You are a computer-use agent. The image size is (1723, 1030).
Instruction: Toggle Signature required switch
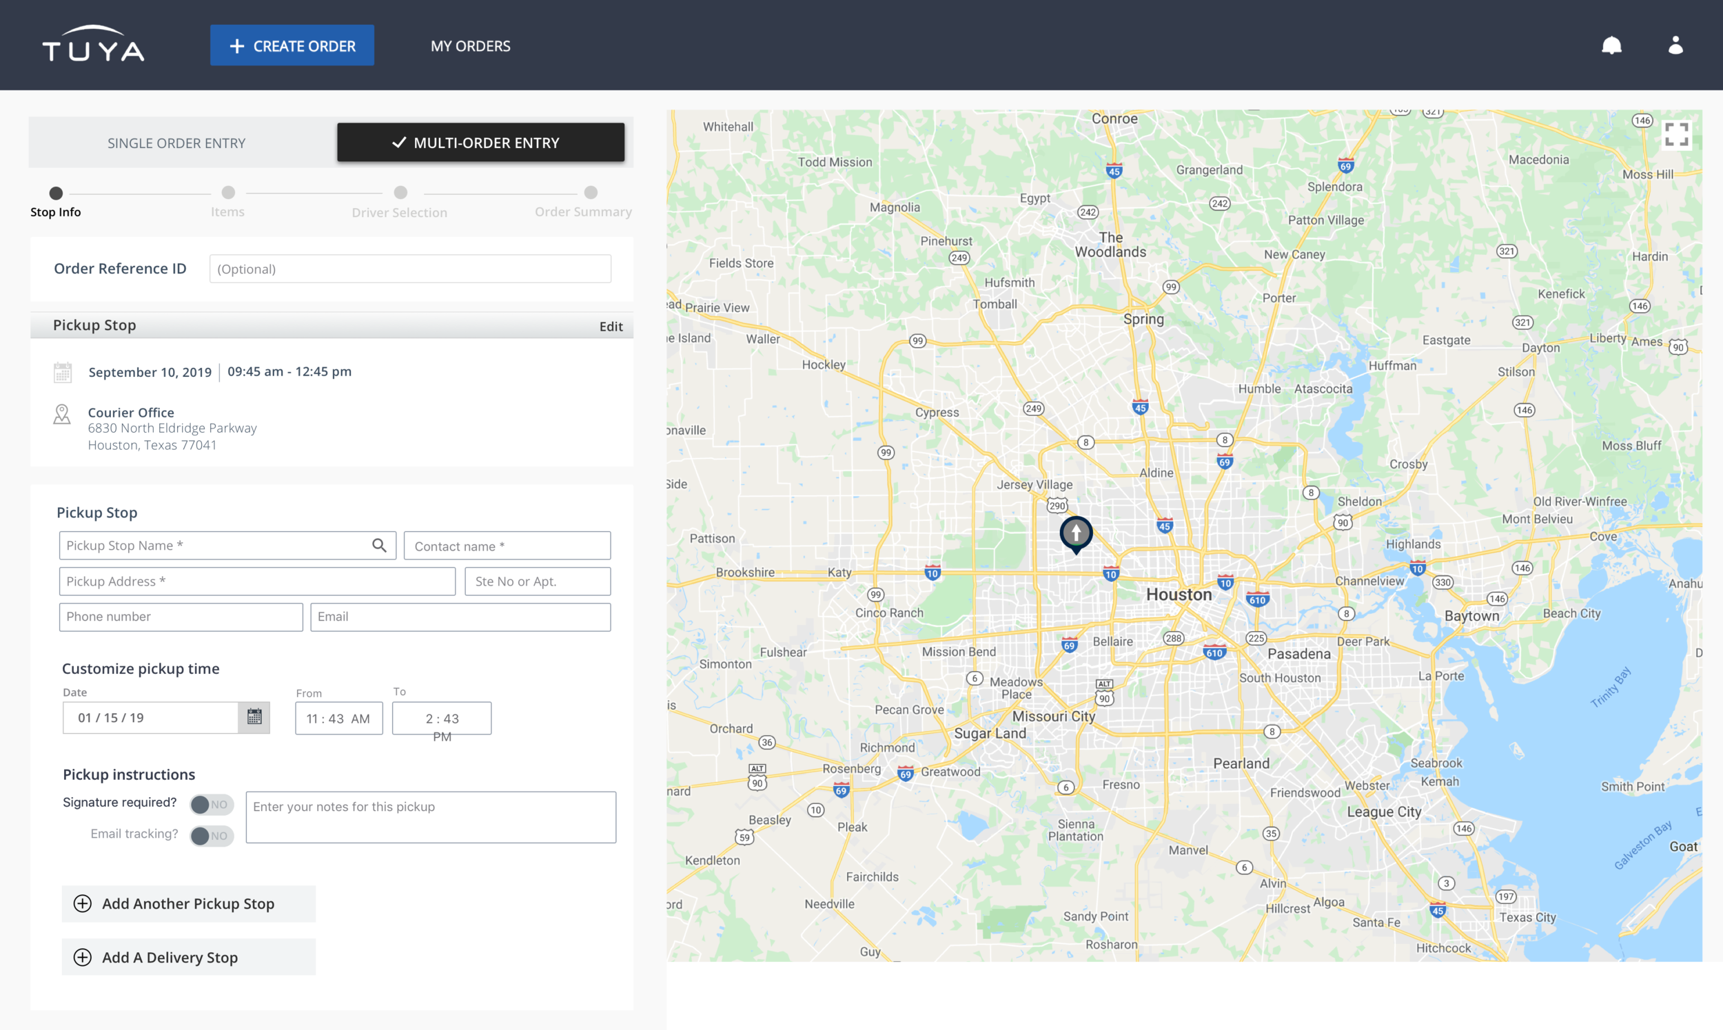(212, 805)
